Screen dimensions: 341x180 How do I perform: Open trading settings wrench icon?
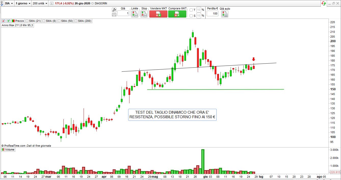[114, 10]
